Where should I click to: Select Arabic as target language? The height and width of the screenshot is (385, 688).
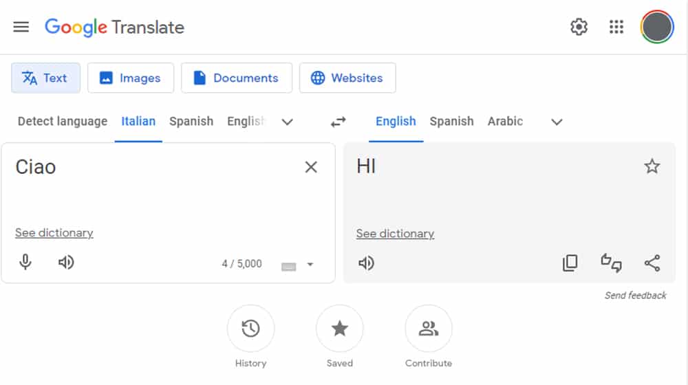tap(505, 122)
